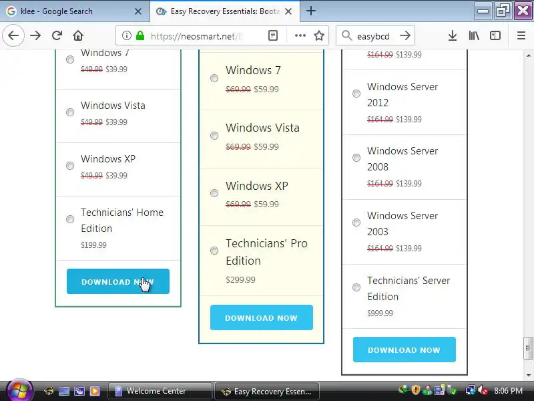The image size is (534, 401).
Task: Toggle reader view in address bar
Action: [273, 35]
